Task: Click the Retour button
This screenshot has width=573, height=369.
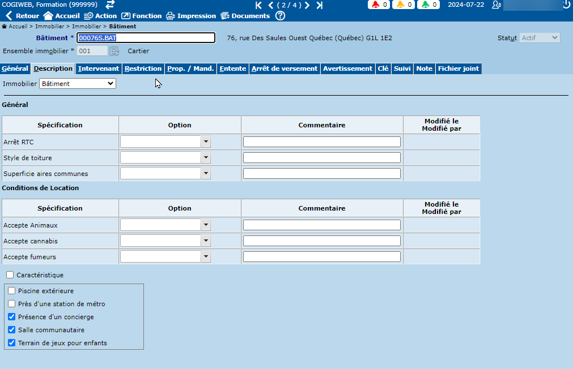Action: (23, 16)
